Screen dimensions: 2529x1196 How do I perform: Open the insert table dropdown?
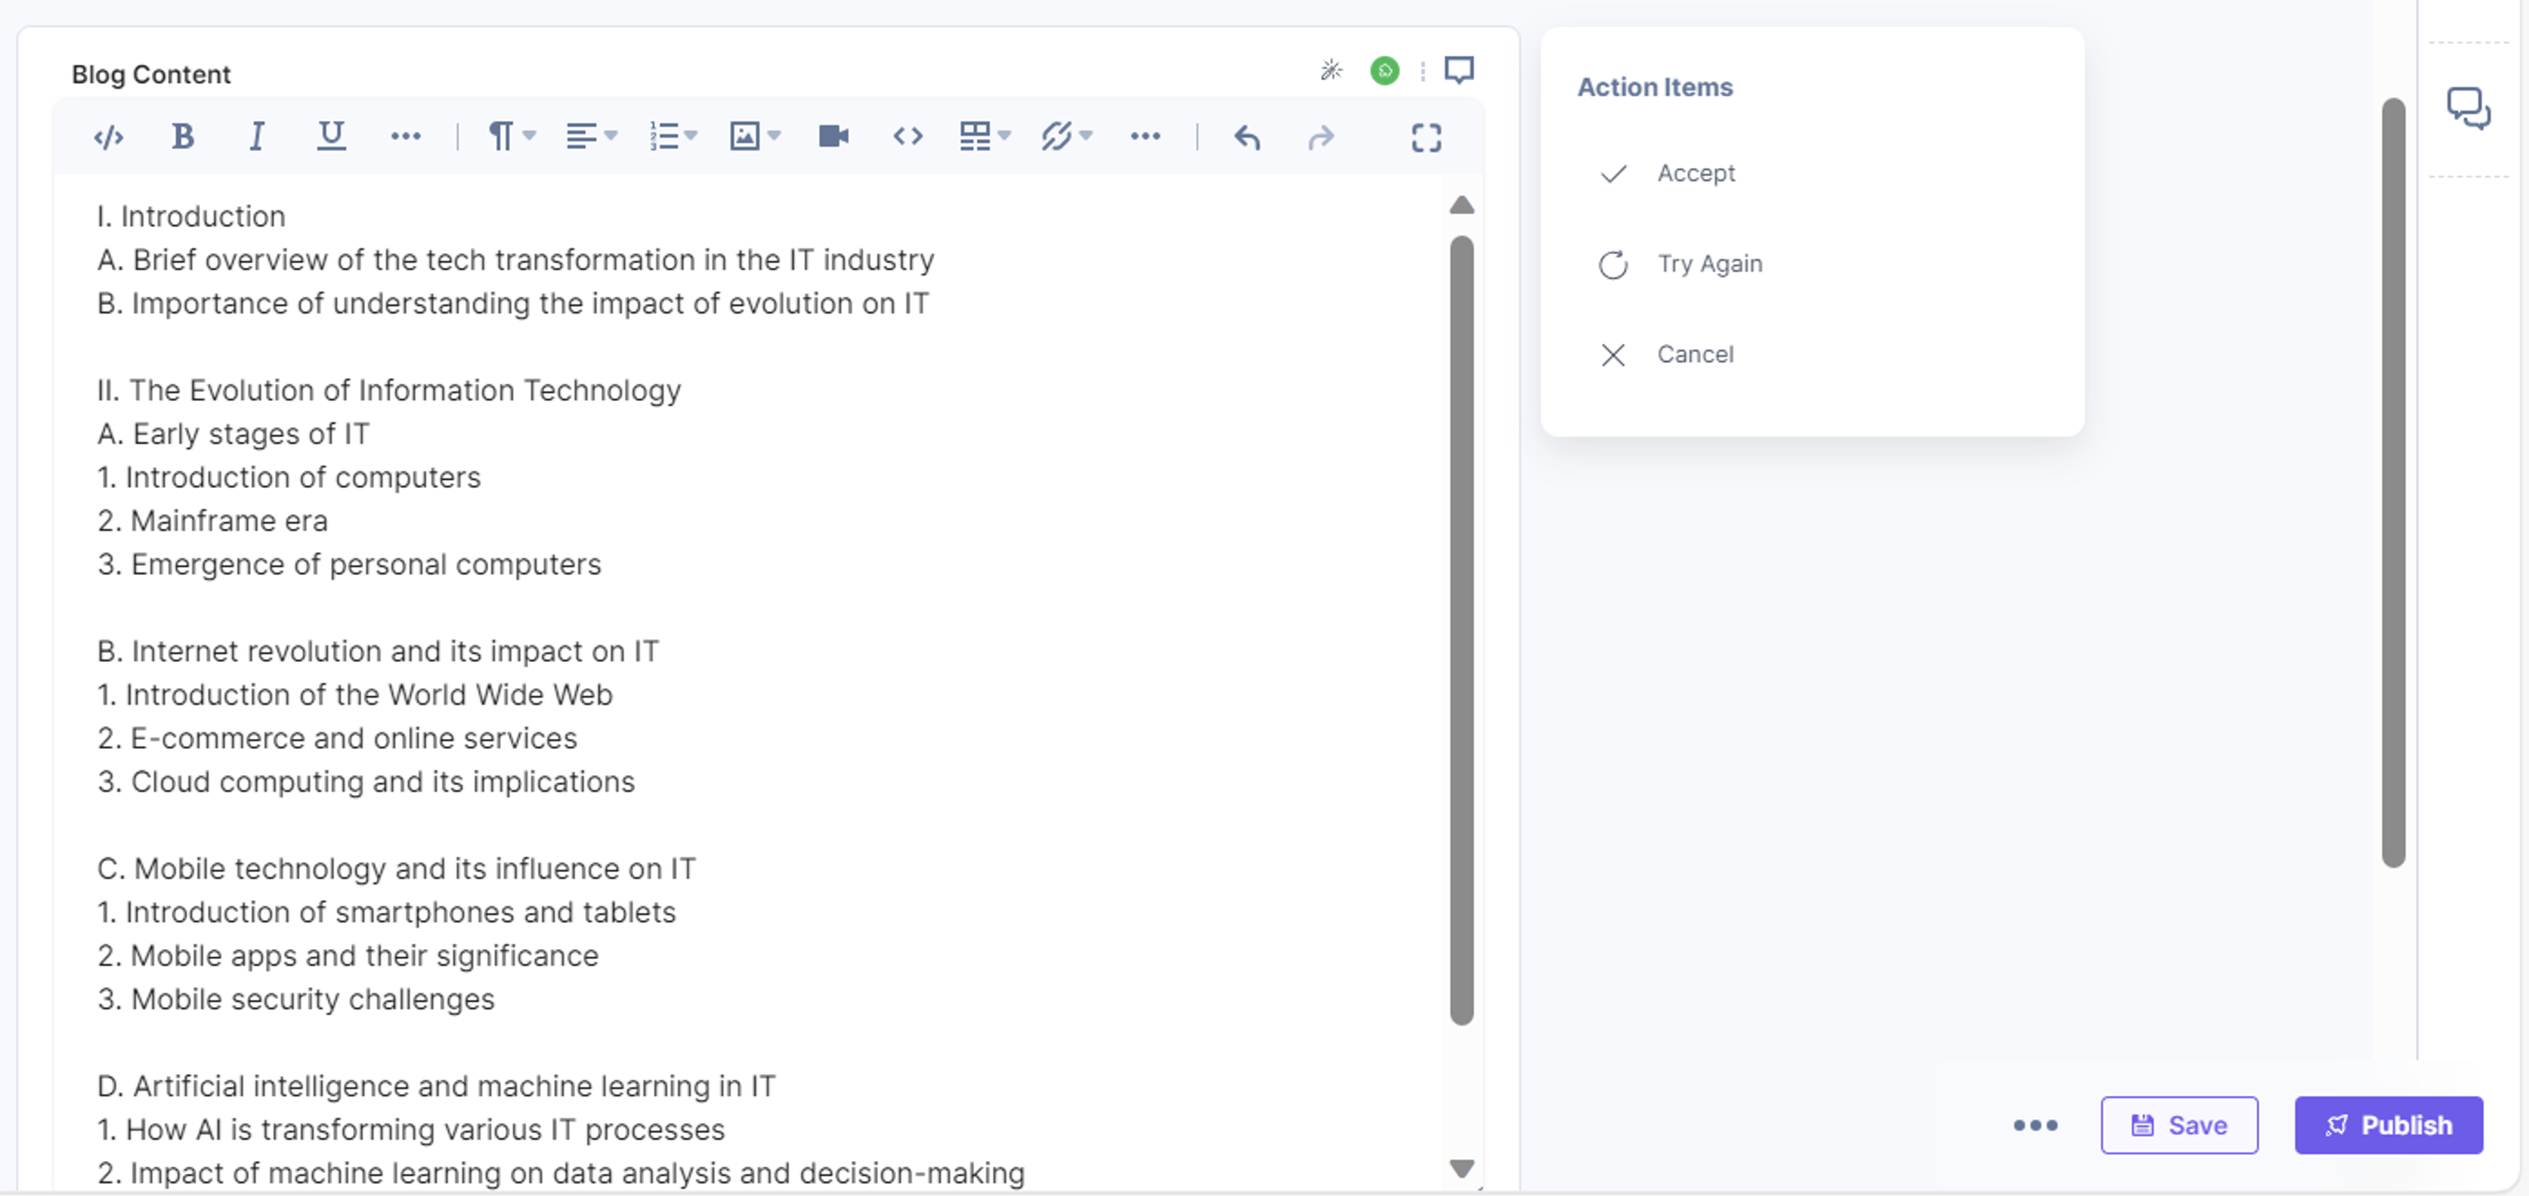(x=985, y=136)
